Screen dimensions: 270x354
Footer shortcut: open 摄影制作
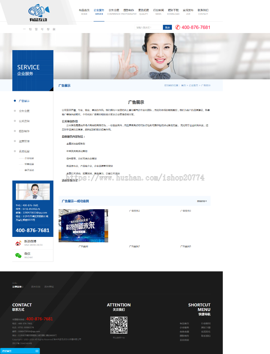[184, 336]
